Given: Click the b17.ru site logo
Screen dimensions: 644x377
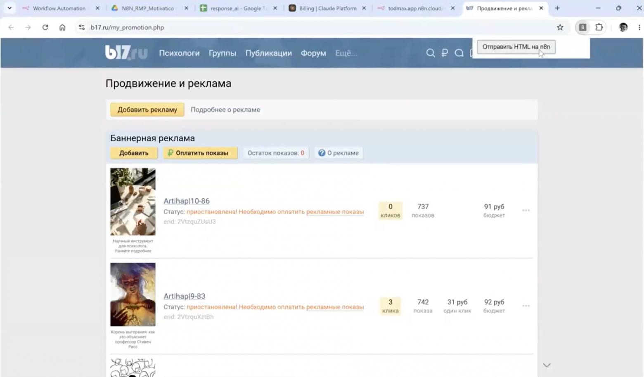Looking at the screenshot, I should coord(126,53).
